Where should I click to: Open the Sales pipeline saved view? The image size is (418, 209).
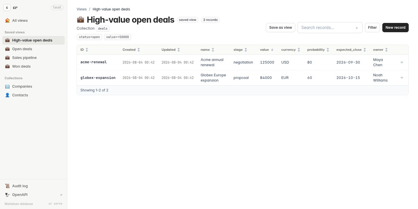pos(33,58)
